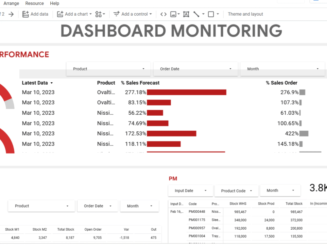
Task: Click the Help menu
Action: [x=54, y=3]
